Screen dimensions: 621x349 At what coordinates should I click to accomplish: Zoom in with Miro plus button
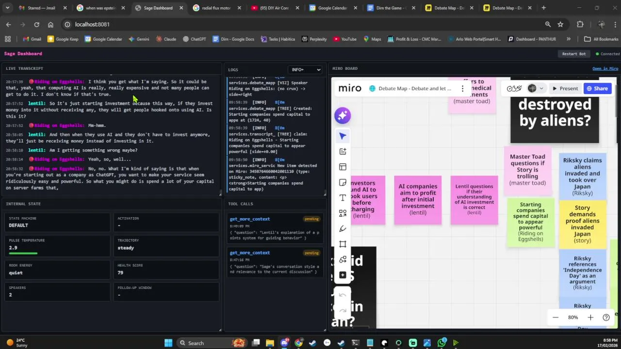590,317
